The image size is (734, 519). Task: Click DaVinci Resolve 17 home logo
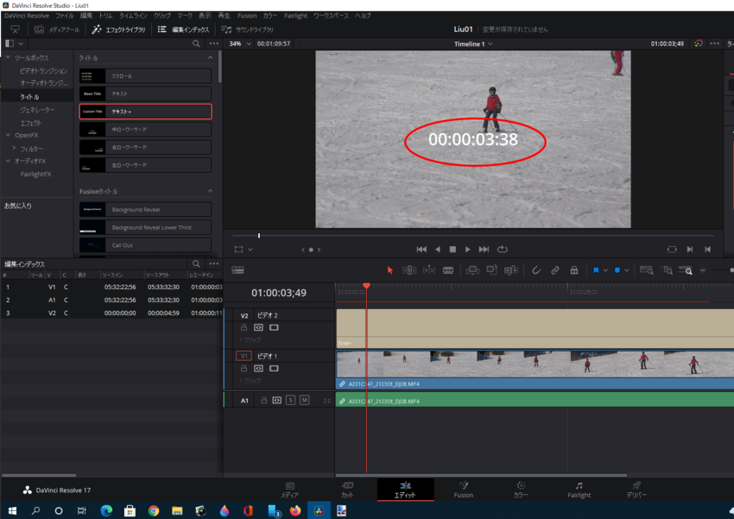(x=27, y=490)
